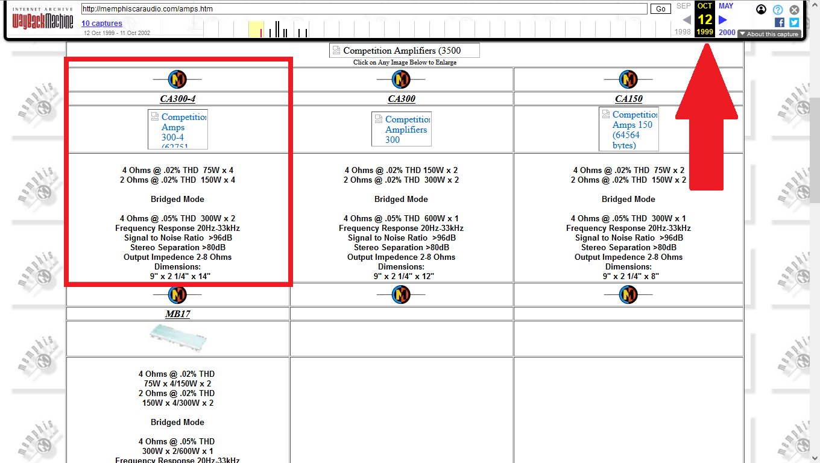Viewport: 820px width, 463px height.
Task: Jump to the MAY capture month
Action: [726, 6]
